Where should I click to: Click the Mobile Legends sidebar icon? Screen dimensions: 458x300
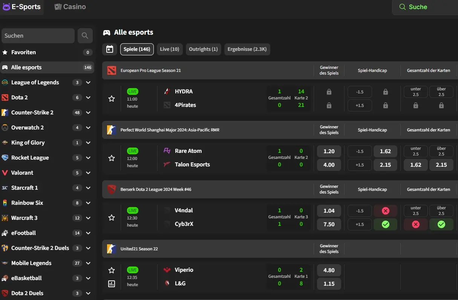tap(5, 263)
